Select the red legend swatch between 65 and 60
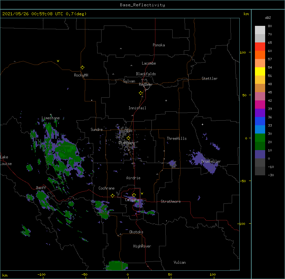 click(x=260, y=47)
